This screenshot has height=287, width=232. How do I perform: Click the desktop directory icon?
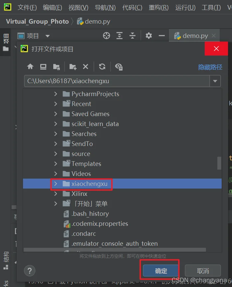(x=43, y=67)
